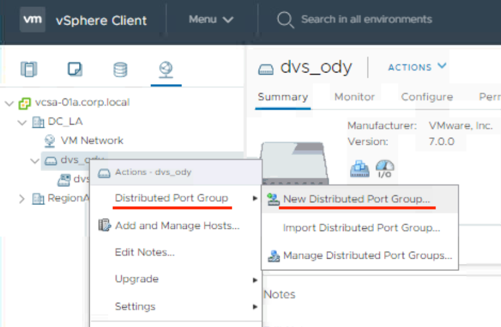Open the Hosts and Clusters inventory view
The width and height of the screenshot is (501, 327).
[x=29, y=69]
